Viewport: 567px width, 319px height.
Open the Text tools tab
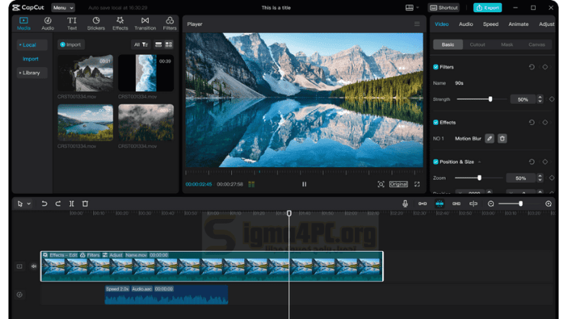72,24
